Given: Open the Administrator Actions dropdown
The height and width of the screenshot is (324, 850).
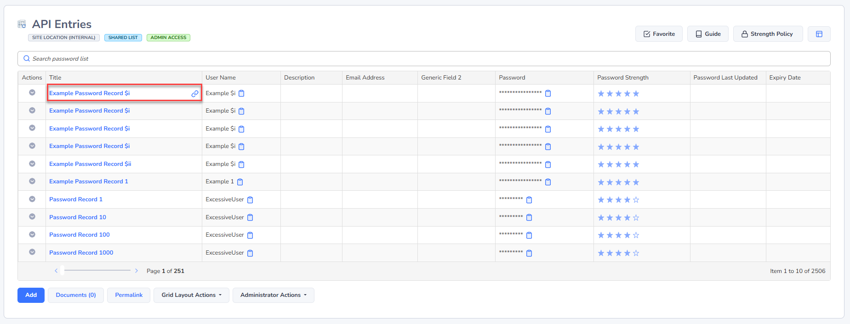Looking at the screenshot, I should pos(273,295).
